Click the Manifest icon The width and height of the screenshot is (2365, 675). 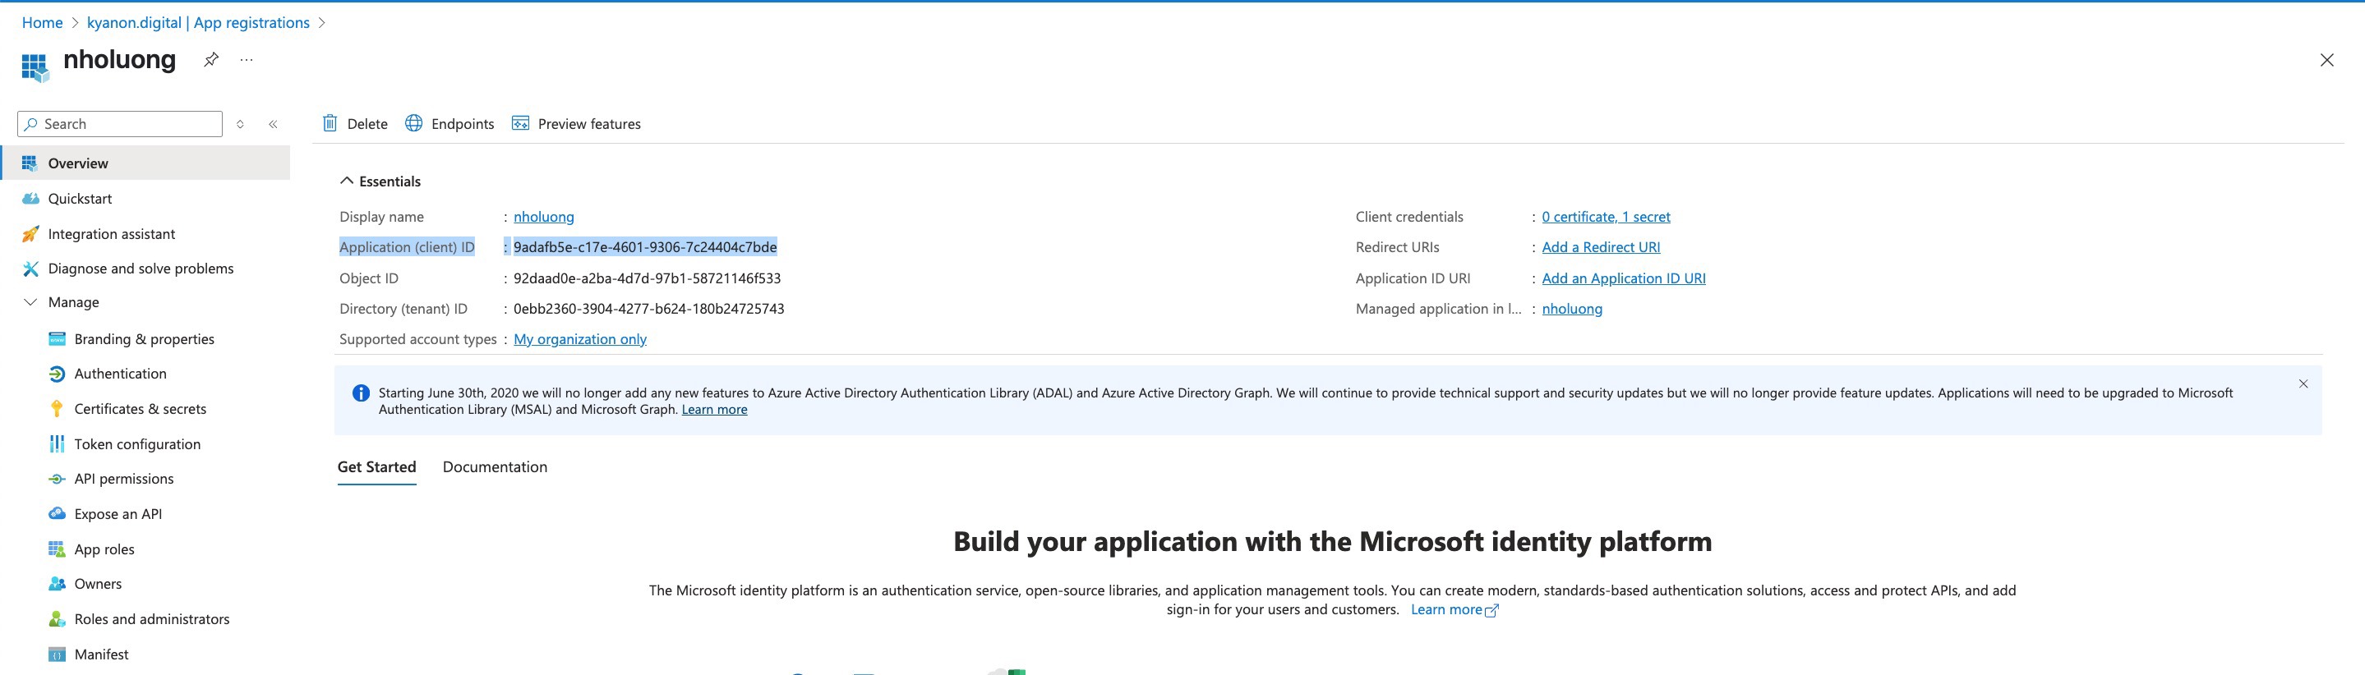57,654
